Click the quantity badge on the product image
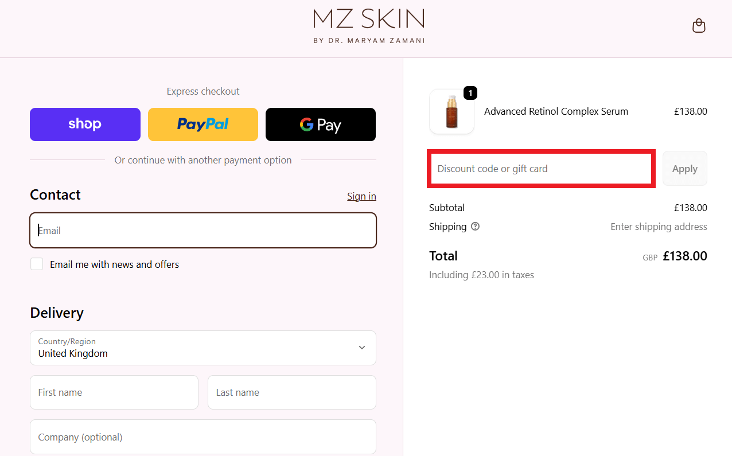The width and height of the screenshot is (732, 456). coord(470,92)
